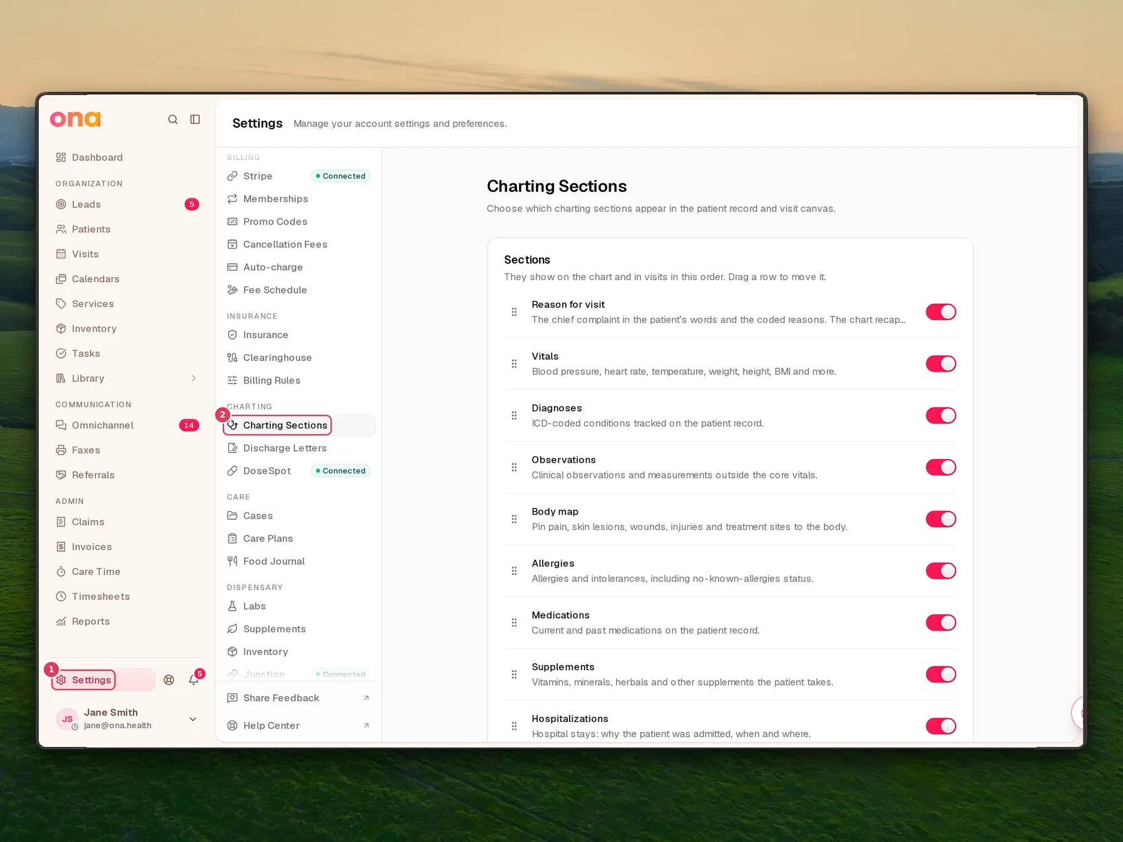Navigate to Omnichannel in sidebar
The image size is (1123, 842).
[x=127, y=425]
